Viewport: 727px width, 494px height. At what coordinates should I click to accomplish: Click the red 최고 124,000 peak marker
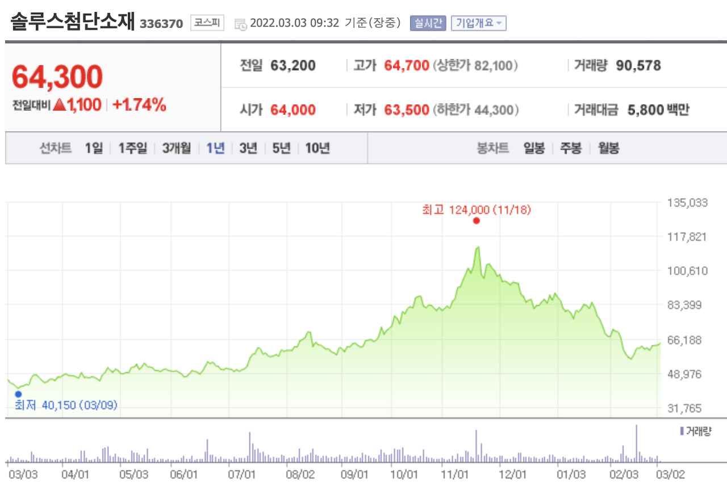476,221
